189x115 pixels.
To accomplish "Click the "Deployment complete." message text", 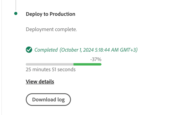I will 51,29.
